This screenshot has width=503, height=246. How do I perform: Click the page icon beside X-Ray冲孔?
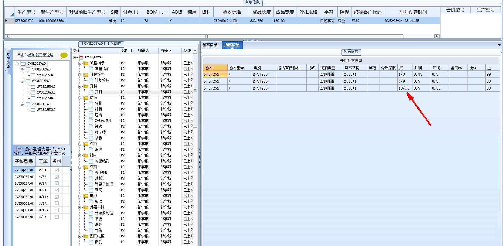pos(91,121)
